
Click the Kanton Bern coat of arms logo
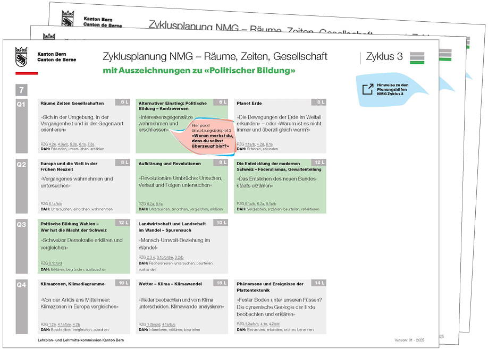[21, 56]
